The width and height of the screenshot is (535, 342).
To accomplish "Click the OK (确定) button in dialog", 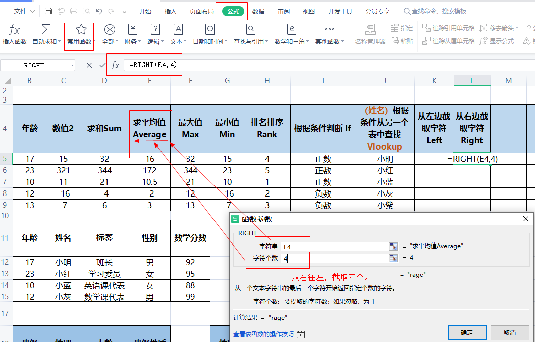I will tap(467, 333).
